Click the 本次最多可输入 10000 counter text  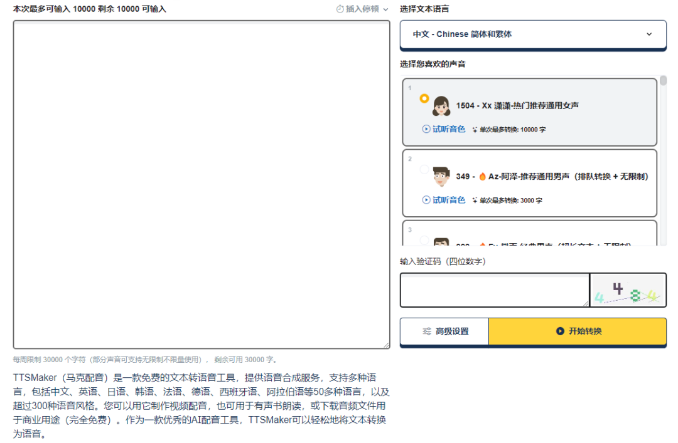click(x=90, y=9)
